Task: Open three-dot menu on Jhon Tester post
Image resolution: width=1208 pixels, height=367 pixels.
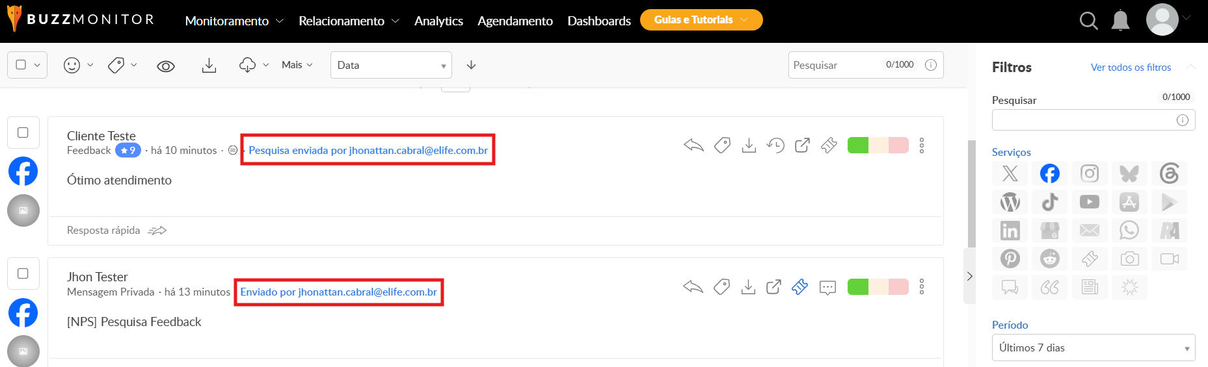Action: 922,286
